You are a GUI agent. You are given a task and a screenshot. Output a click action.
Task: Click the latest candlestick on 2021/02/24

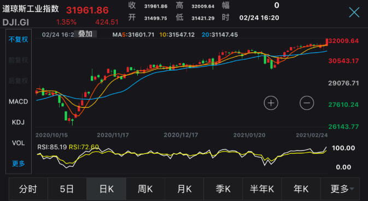(x=326, y=42)
